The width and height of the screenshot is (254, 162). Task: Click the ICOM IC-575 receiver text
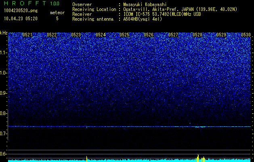(162, 14)
